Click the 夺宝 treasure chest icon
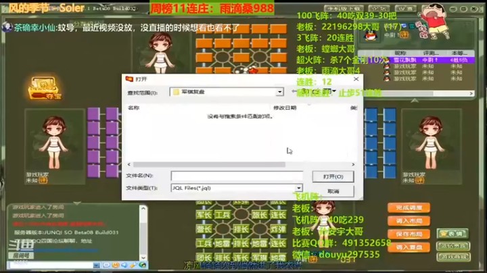 point(45,88)
